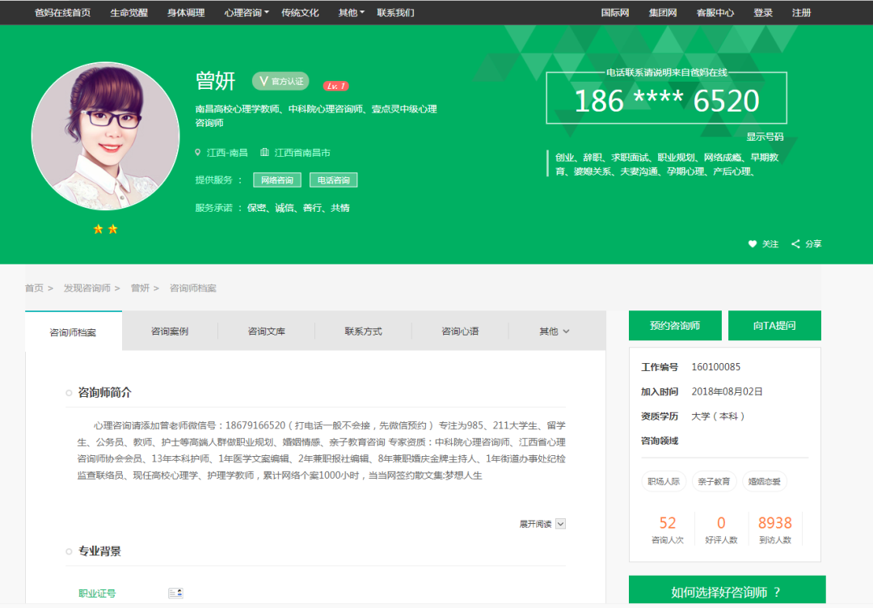Image resolution: width=873 pixels, height=608 pixels.
Task: Switch to the 咨询案例 tab
Action: [169, 331]
